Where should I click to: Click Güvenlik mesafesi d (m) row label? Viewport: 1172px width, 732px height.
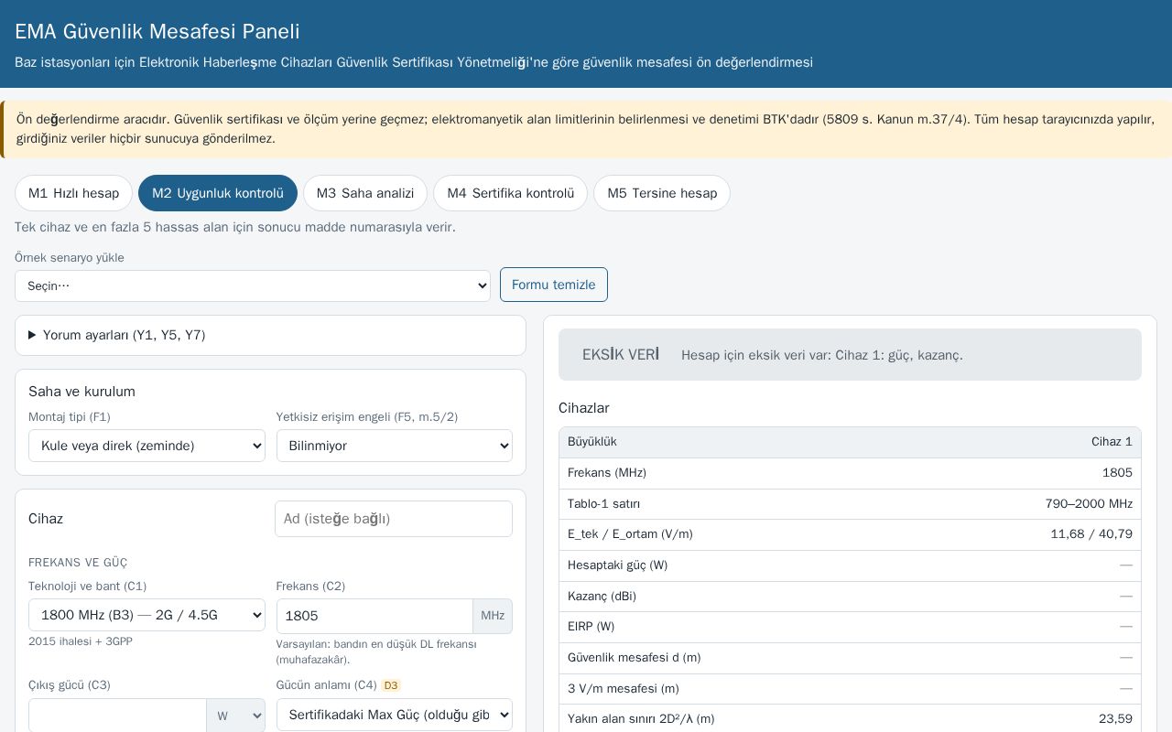click(634, 658)
